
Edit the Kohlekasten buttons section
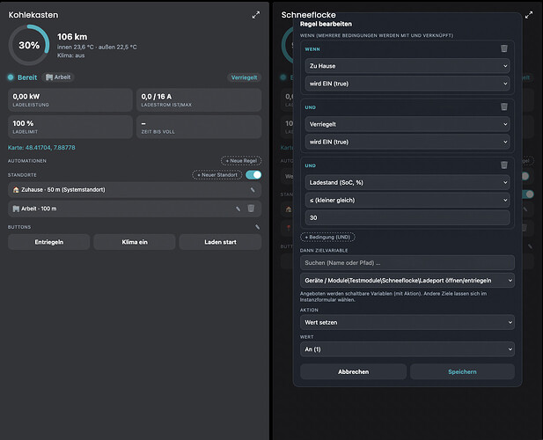257,227
